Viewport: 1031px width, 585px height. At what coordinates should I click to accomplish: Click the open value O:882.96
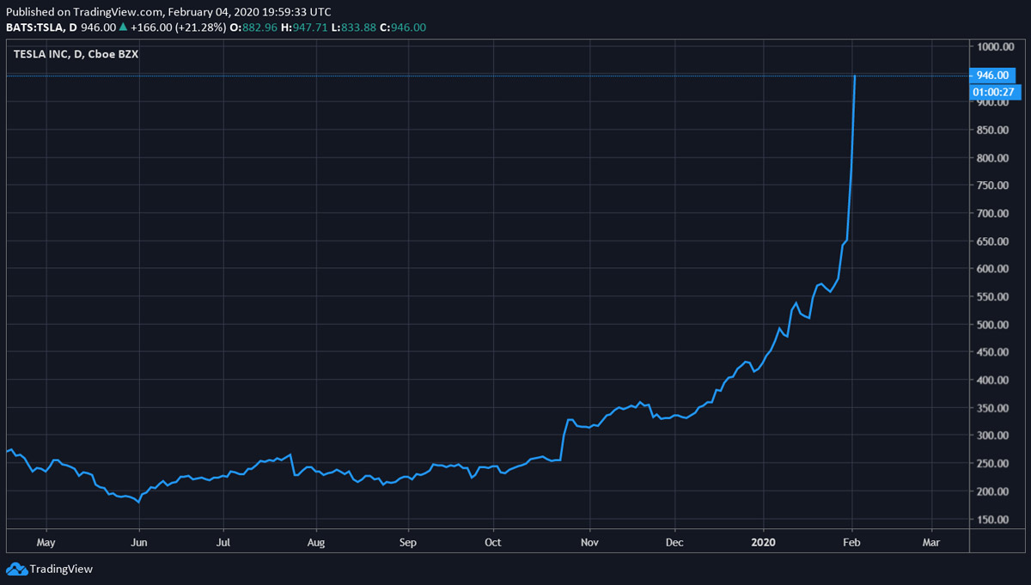click(x=254, y=27)
